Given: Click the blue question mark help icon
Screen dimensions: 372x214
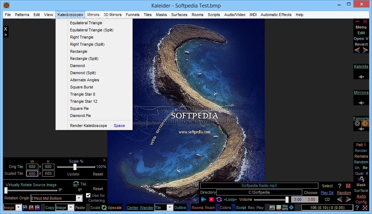Looking at the screenshot, I should pos(357,208).
